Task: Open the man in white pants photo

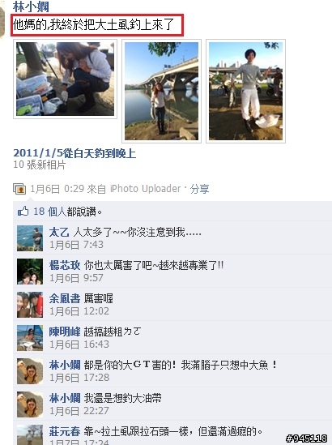Action: [x=245, y=91]
